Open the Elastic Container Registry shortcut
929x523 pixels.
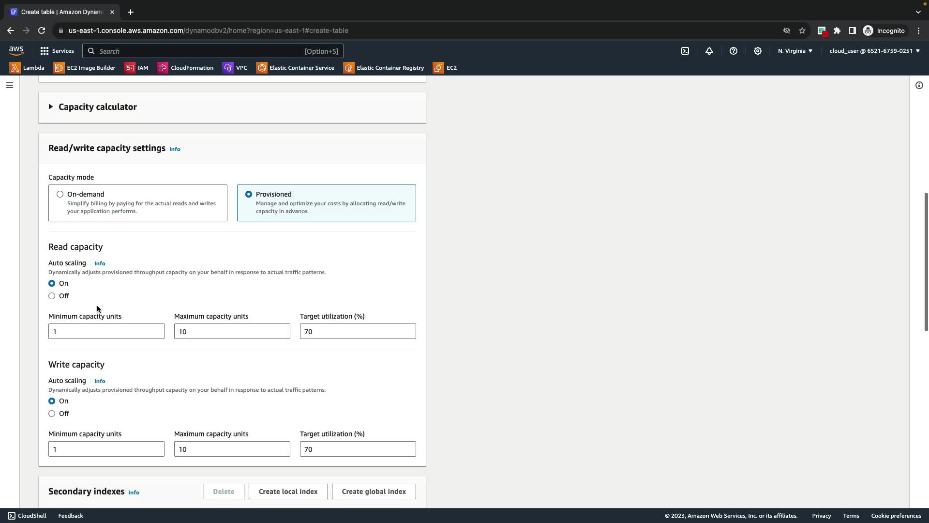coord(384,68)
